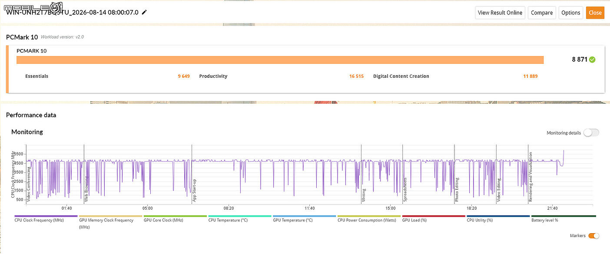Click the Web Browsing chart marker
This screenshot has height=254, width=610.
(86, 189)
